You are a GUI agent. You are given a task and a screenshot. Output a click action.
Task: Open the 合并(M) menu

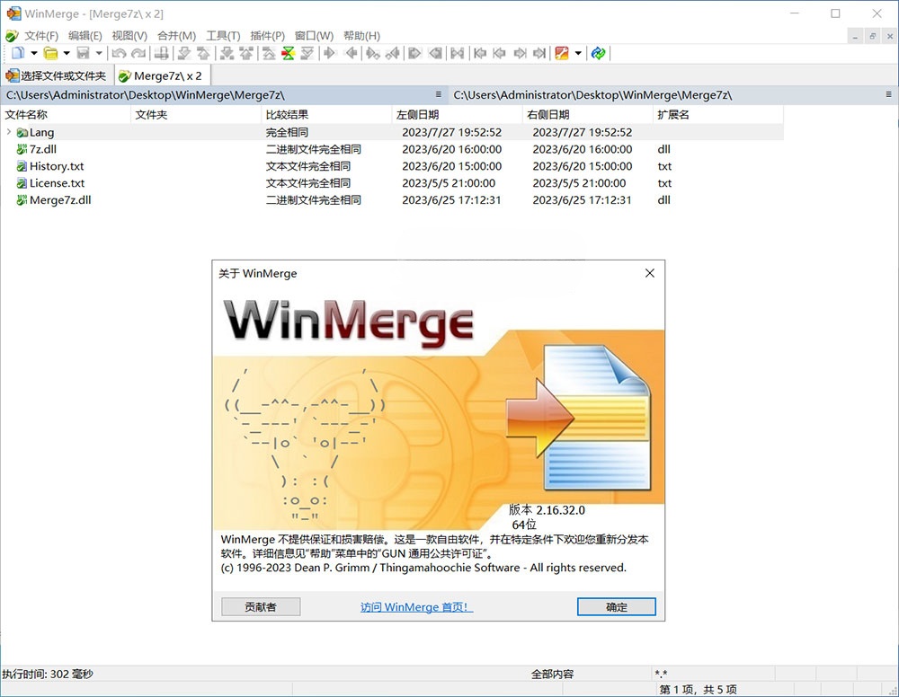point(176,36)
